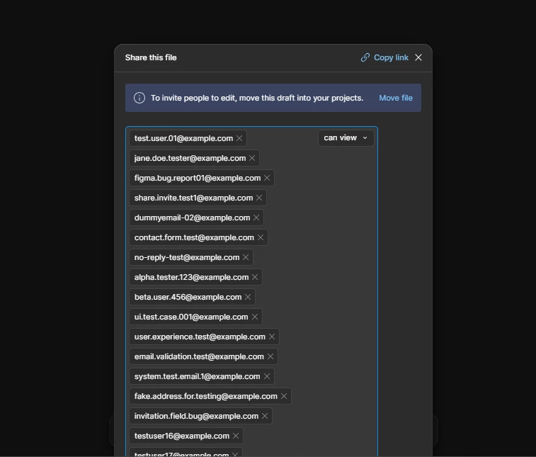Select the figma.bug.report01@example.com email text
Image resolution: width=536 pixels, height=457 pixels.
click(198, 178)
